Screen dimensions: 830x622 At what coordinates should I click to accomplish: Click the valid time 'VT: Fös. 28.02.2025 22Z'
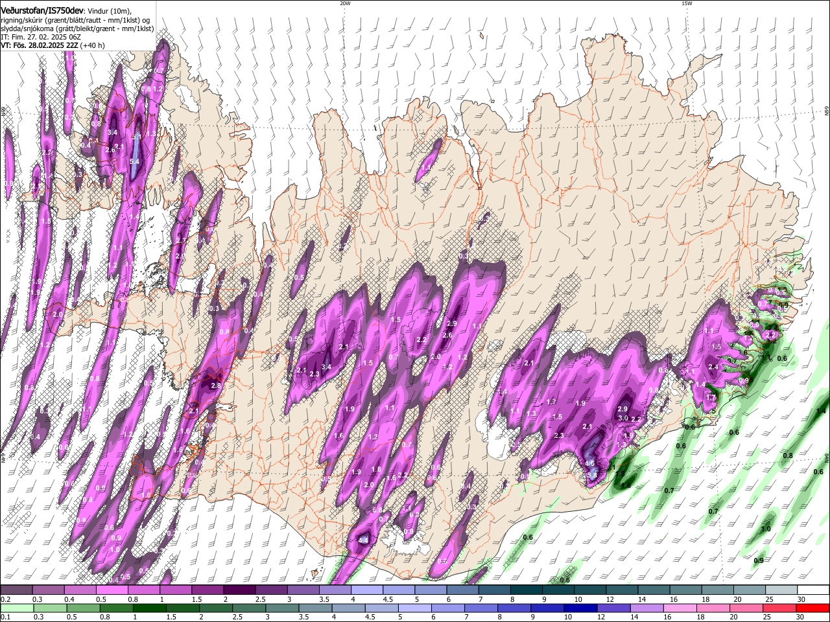(x=40, y=45)
